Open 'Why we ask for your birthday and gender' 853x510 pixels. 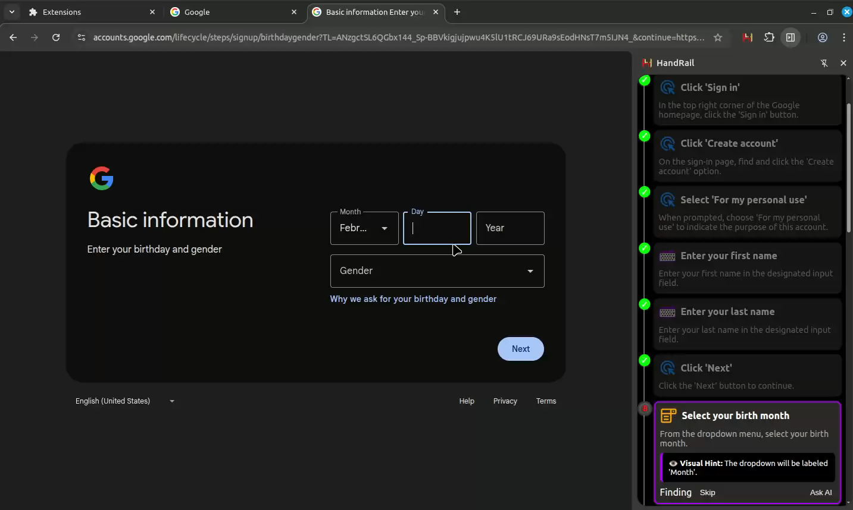pos(413,299)
